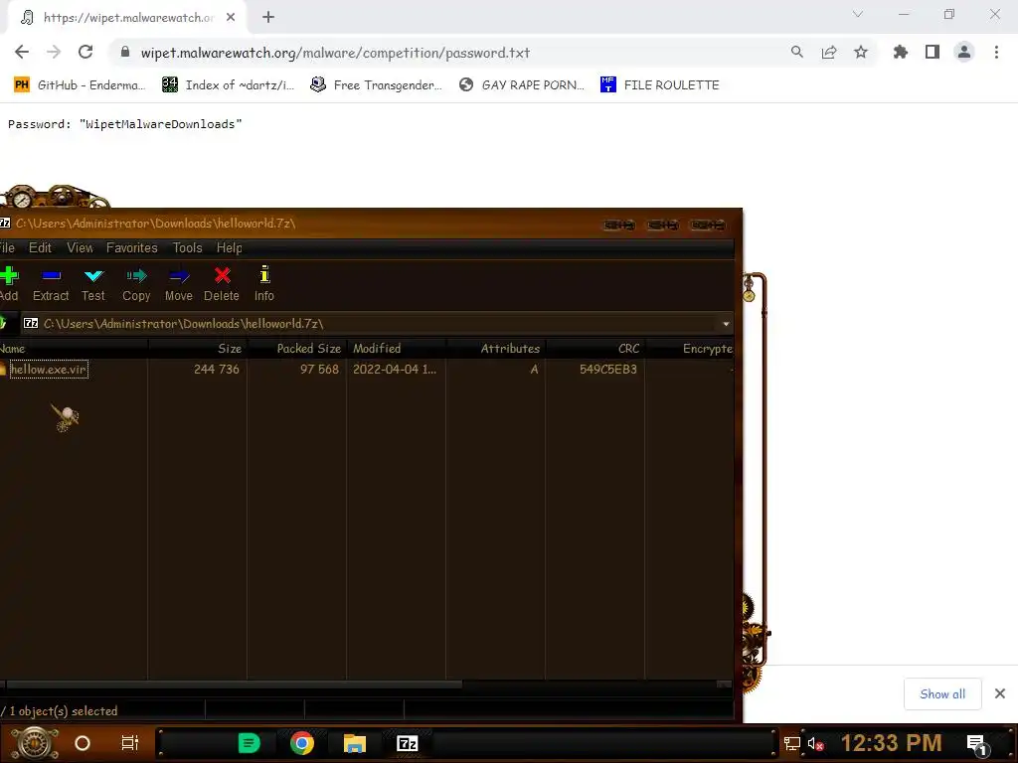Close the Chrome downloads bar

(1000, 693)
